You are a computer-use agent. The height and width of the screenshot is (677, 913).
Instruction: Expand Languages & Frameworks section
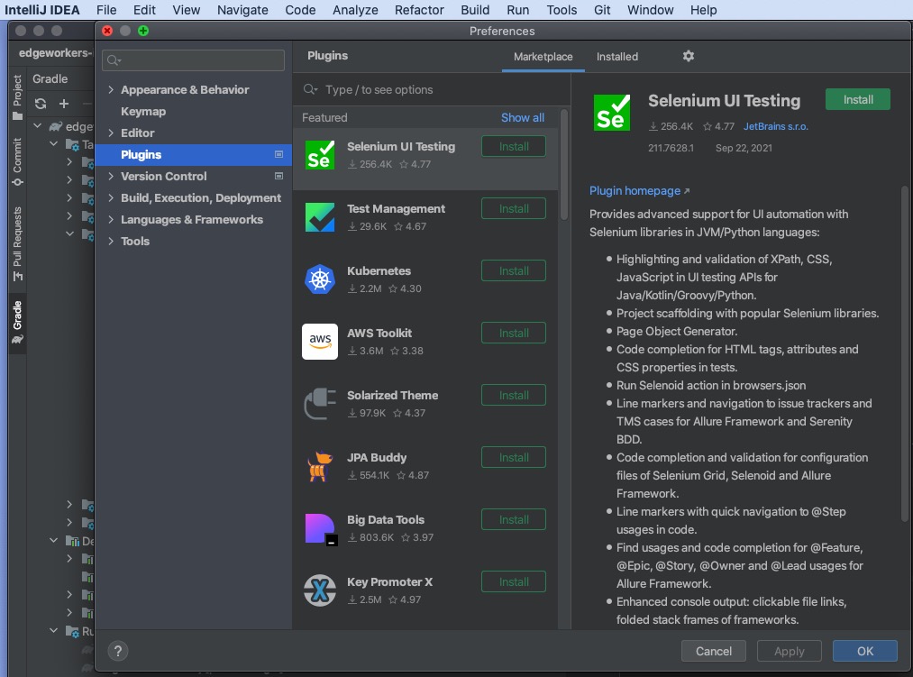(x=111, y=220)
